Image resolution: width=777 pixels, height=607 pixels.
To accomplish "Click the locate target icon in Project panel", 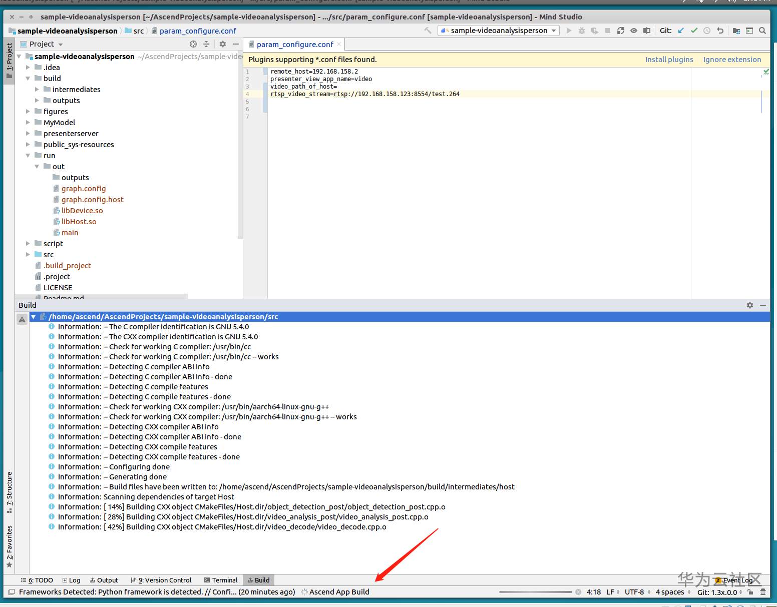I will tap(193, 44).
